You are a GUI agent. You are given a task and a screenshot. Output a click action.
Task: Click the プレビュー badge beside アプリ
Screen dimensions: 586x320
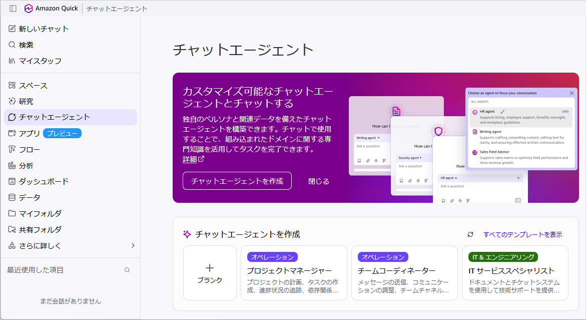tap(62, 133)
